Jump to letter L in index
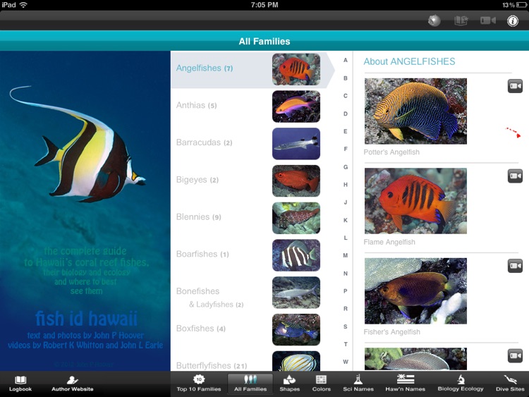 point(346,238)
